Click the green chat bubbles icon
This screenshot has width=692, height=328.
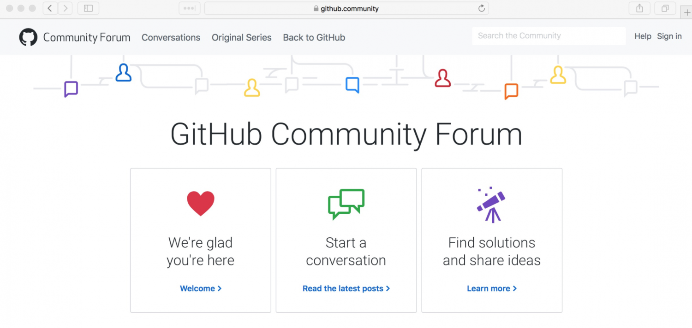click(346, 204)
